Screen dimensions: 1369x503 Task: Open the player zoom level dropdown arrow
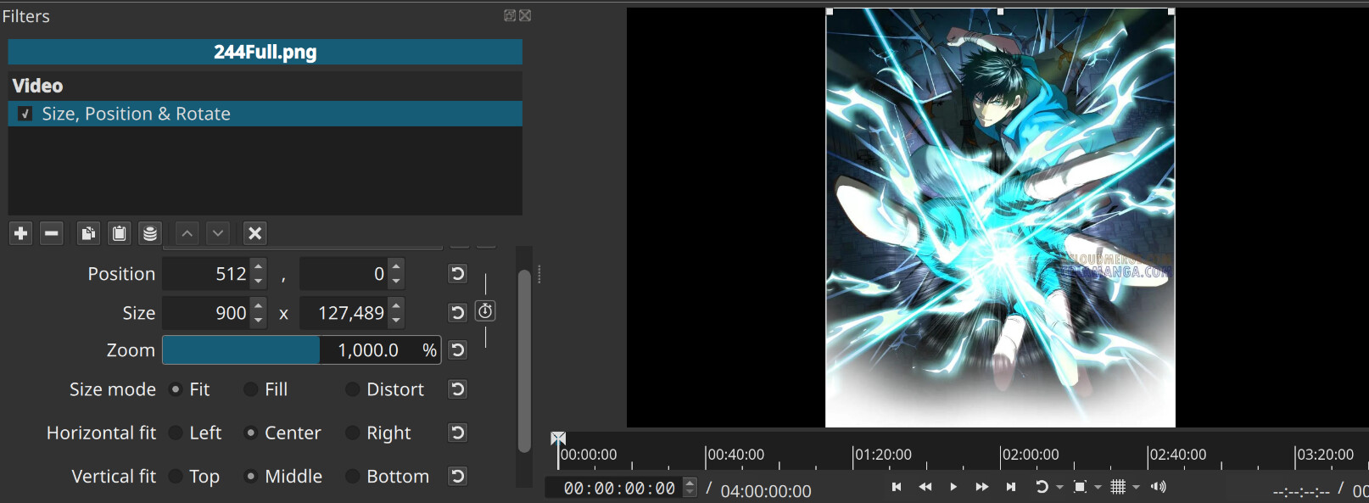point(1098,488)
